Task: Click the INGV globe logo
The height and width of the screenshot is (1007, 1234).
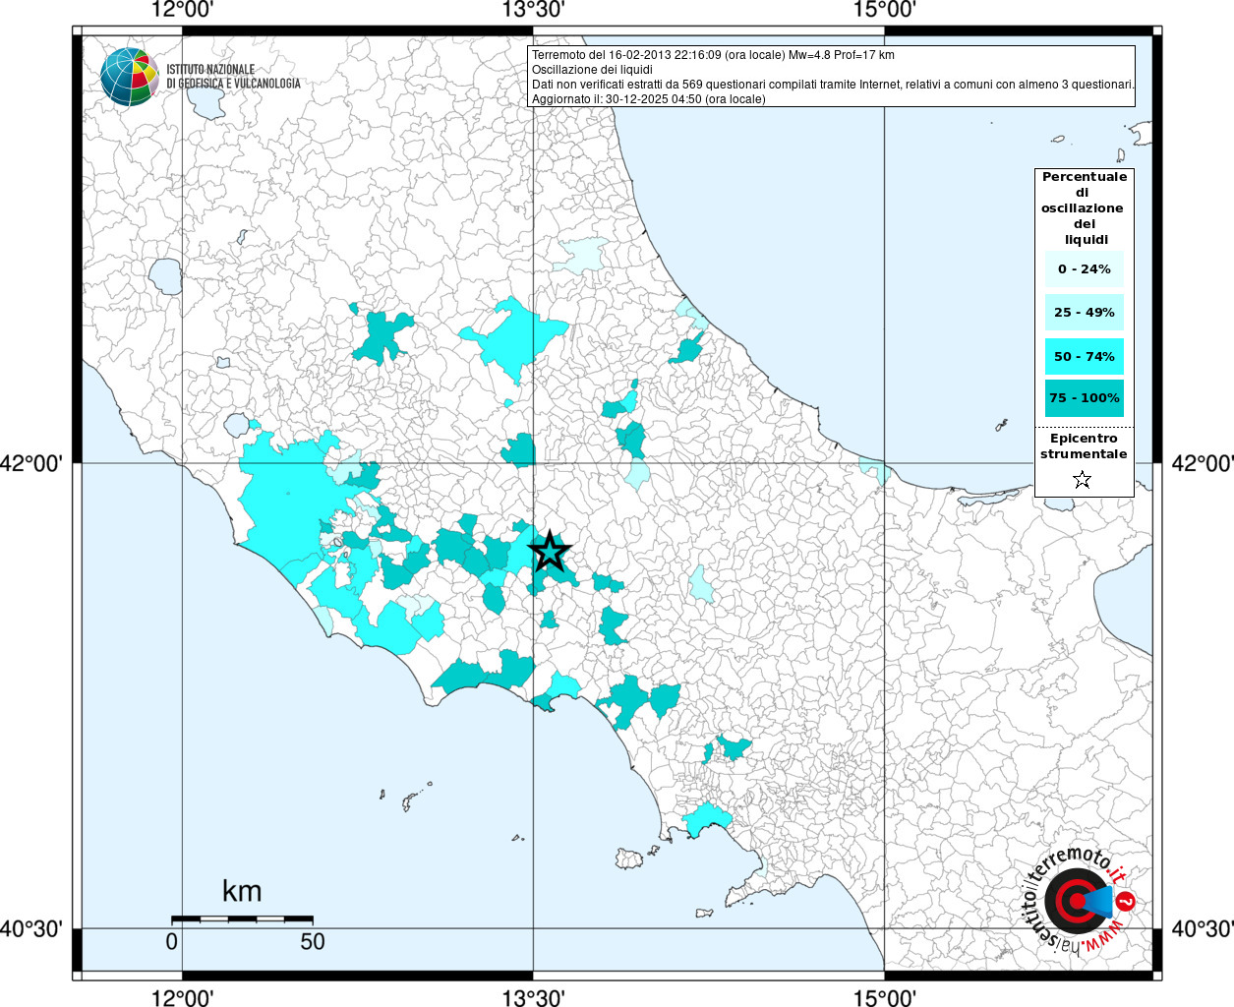Action: [129, 77]
